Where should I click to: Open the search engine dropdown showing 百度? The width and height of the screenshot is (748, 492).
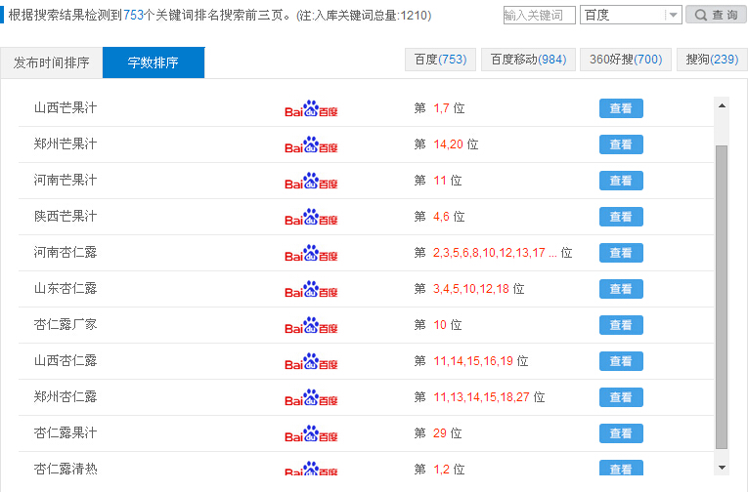click(x=631, y=16)
